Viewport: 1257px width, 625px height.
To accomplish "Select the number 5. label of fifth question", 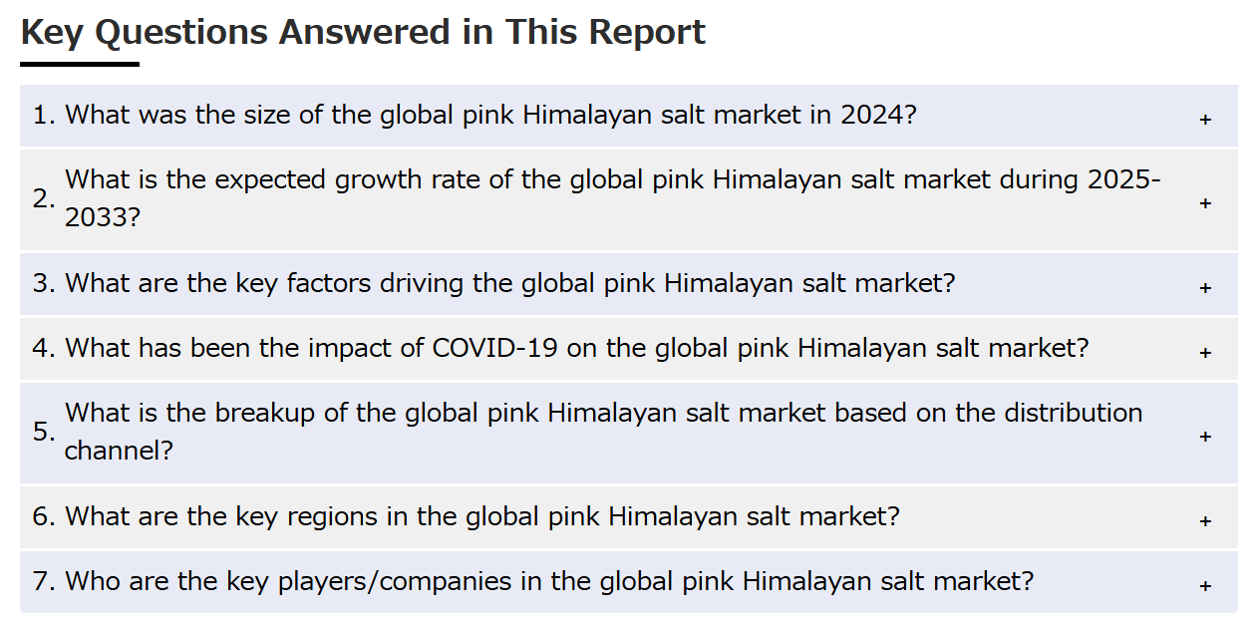I will pos(44,432).
